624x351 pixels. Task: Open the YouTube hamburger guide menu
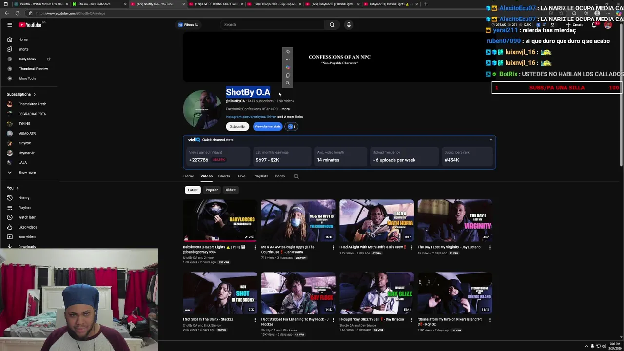click(9, 25)
